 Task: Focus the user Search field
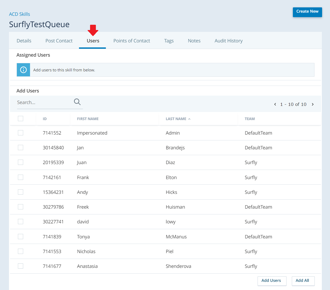(x=43, y=102)
